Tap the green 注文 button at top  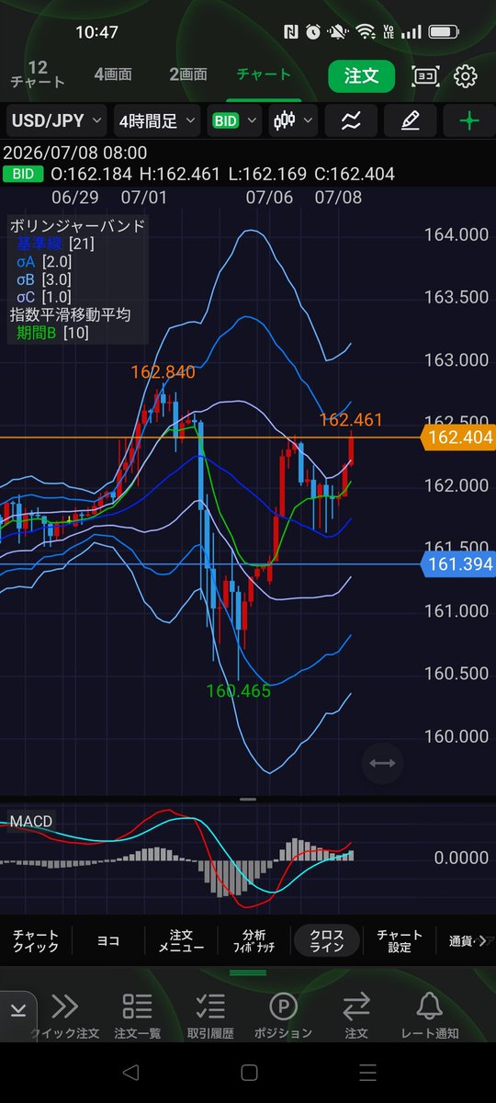click(x=361, y=76)
